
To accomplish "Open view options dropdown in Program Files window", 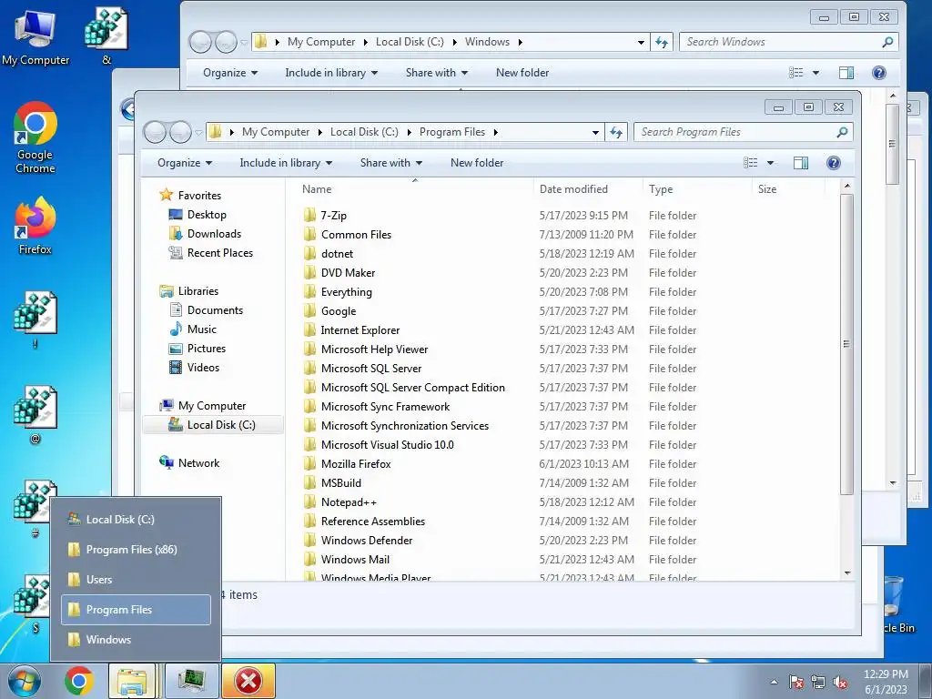I will 770,163.
